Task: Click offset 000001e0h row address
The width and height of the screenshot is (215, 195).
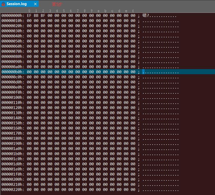Action: [x=13, y=169]
